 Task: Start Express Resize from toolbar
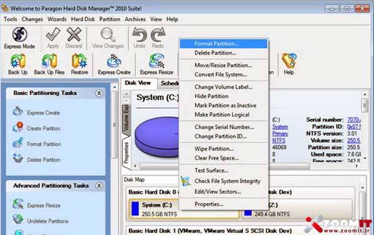(156, 64)
